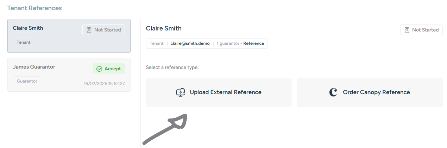447x148 pixels.
Task: Select Upload External Reference option
Action: 219,92
